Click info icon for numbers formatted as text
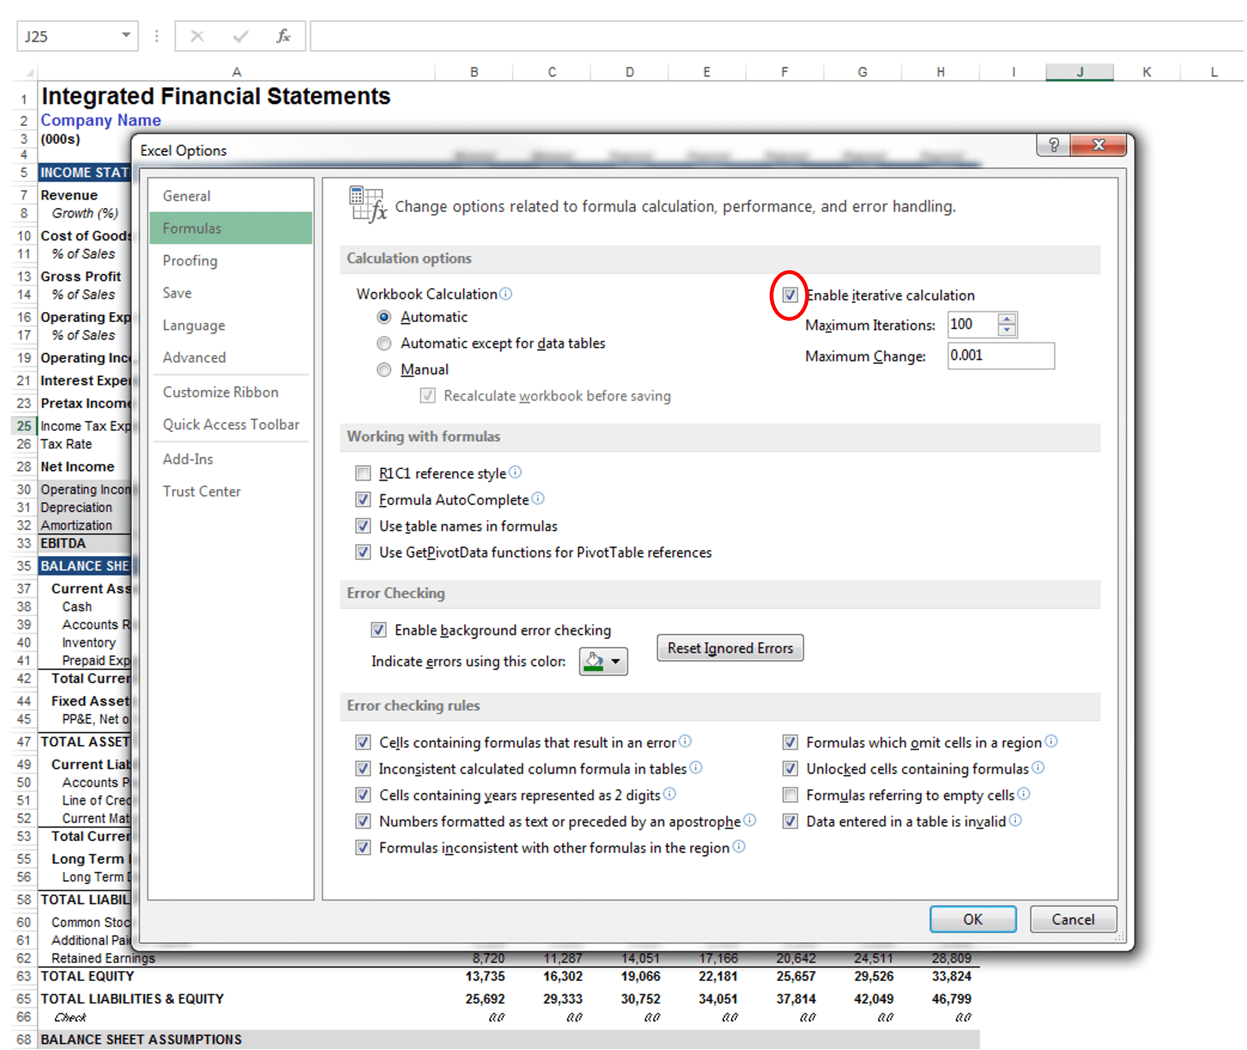Viewport: 1247px width, 1050px height. [x=750, y=820]
